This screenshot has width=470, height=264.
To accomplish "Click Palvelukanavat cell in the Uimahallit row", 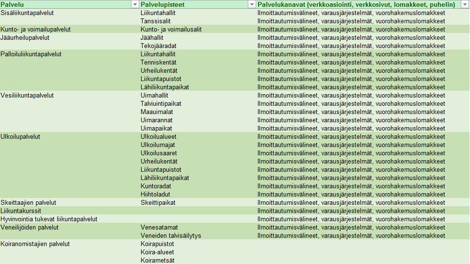I will pos(363,96).
